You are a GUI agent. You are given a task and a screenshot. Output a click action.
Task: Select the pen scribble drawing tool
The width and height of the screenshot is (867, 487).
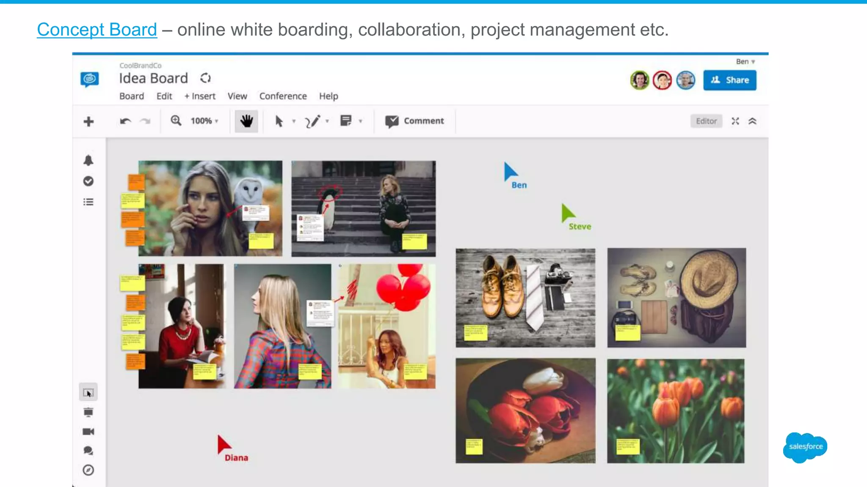[313, 121]
